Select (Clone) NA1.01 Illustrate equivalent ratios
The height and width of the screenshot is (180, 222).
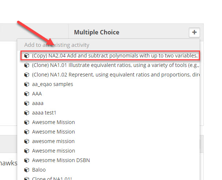[108, 65]
